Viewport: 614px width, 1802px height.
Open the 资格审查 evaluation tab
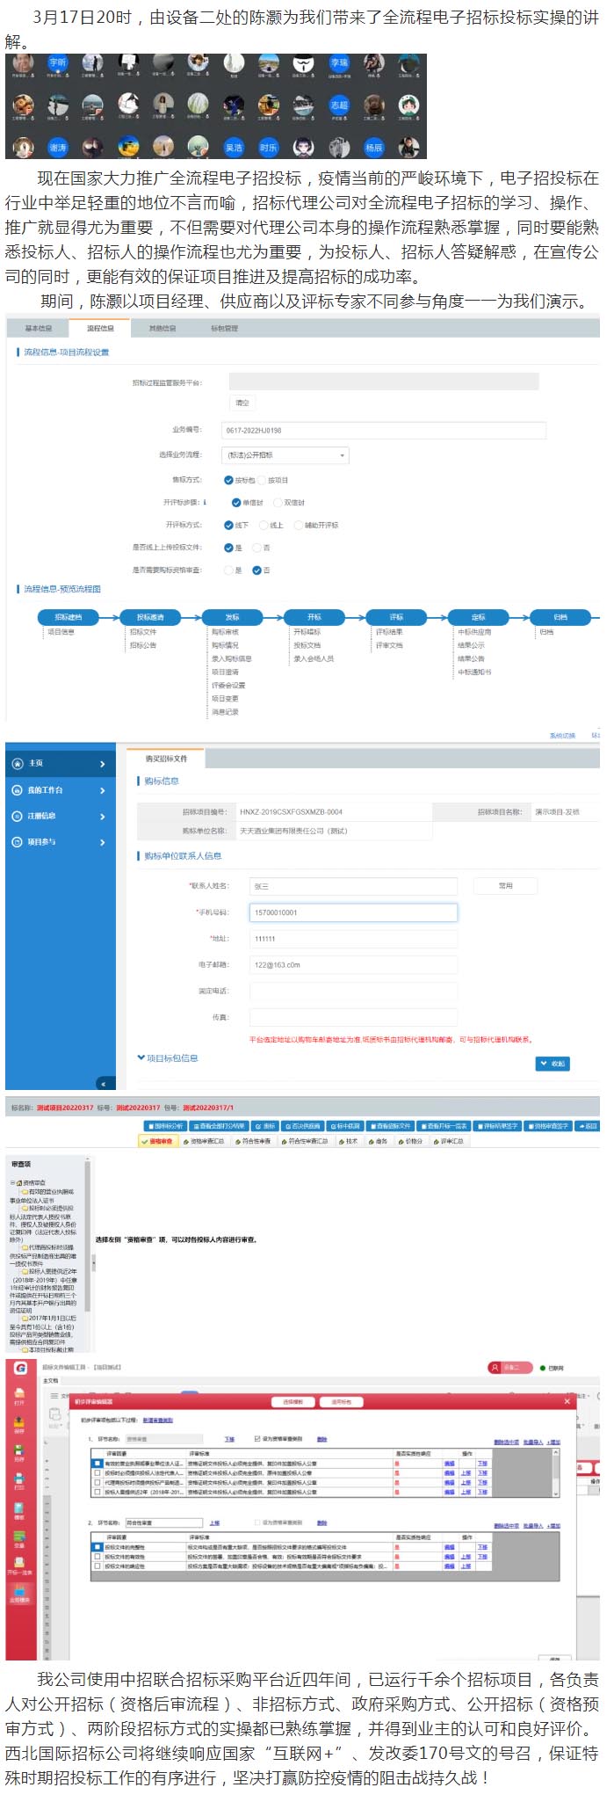[158, 1141]
